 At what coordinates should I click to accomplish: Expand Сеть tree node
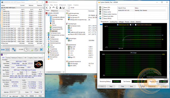47,45
